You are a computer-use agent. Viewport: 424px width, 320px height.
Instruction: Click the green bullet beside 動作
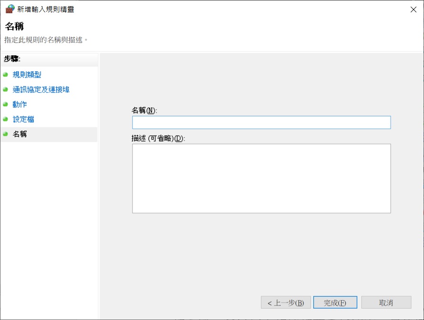tap(5, 104)
